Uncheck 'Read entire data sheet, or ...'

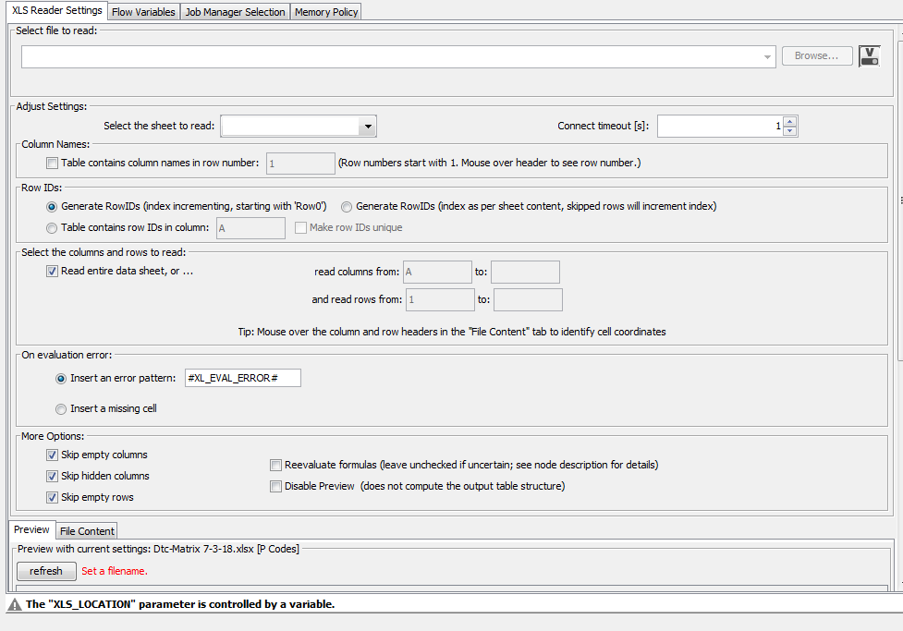52,272
